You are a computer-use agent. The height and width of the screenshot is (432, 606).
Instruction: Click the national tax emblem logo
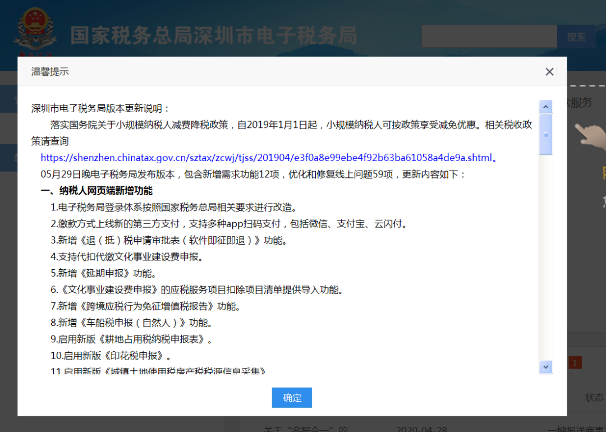[35, 33]
